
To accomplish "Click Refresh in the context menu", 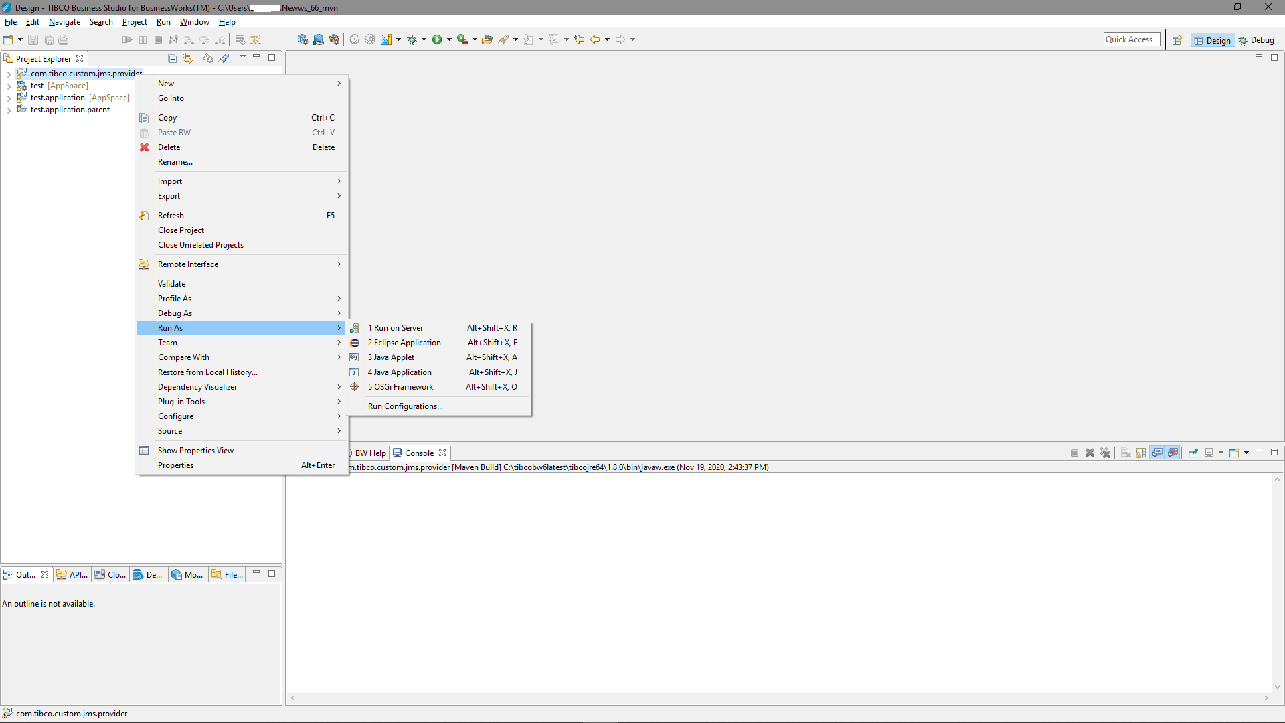I will pos(242,216).
